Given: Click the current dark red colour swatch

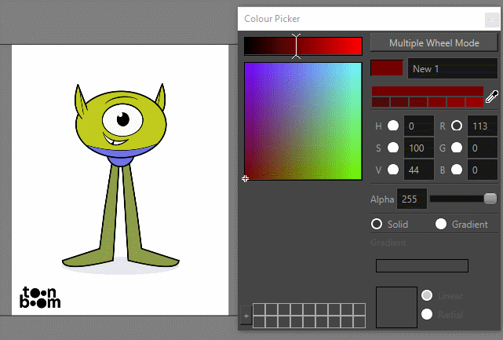Looking at the screenshot, I should (x=386, y=69).
